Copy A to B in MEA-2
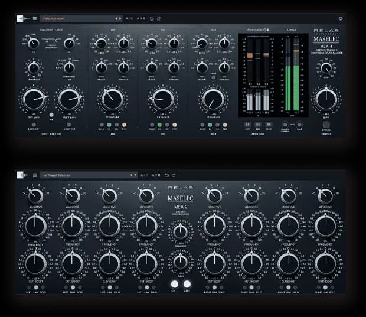The image size is (366, 317). 156,175
